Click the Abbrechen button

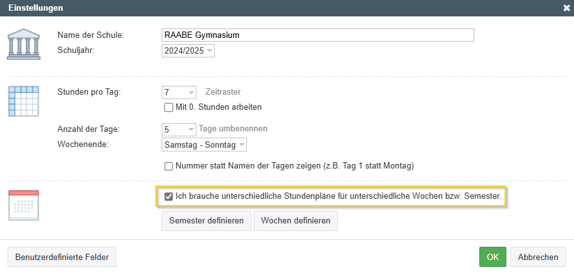pyautogui.click(x=538, y=257)
